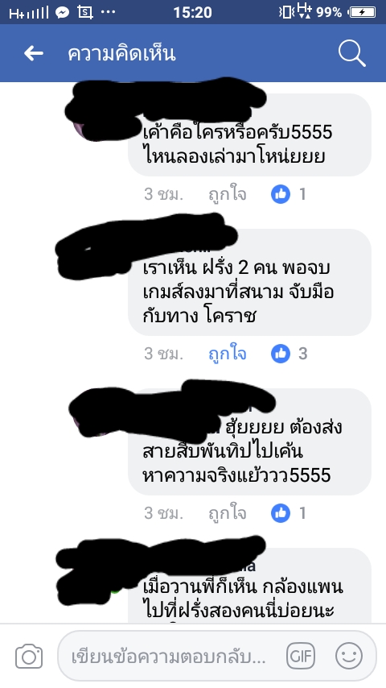Open the camera icon to attach photo

29,657
